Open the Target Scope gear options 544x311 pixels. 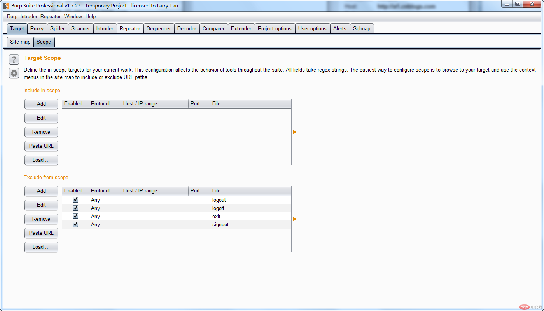(x=14, y=73)
